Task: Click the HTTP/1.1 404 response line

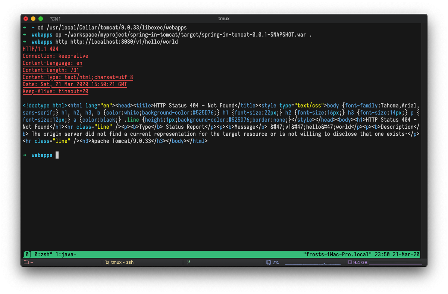Action: tap(40, 49)
